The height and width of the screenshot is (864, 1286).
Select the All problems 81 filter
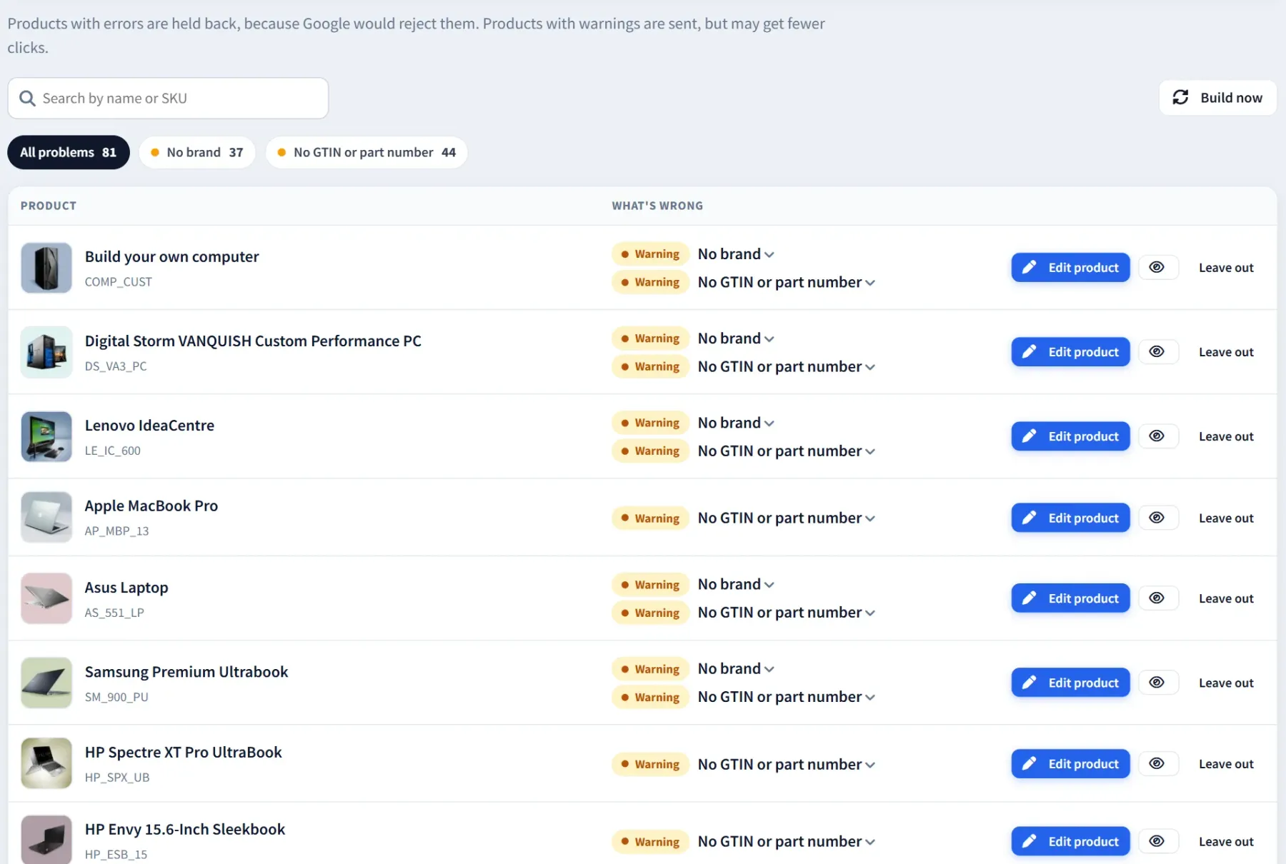coord(69,152)
